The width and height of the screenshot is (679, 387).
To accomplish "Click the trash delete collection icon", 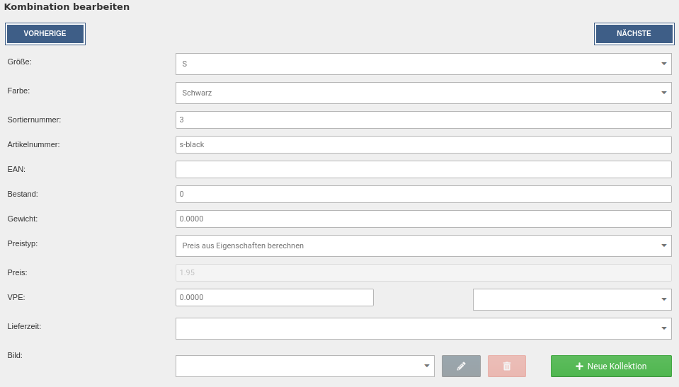I will (506, 366).
